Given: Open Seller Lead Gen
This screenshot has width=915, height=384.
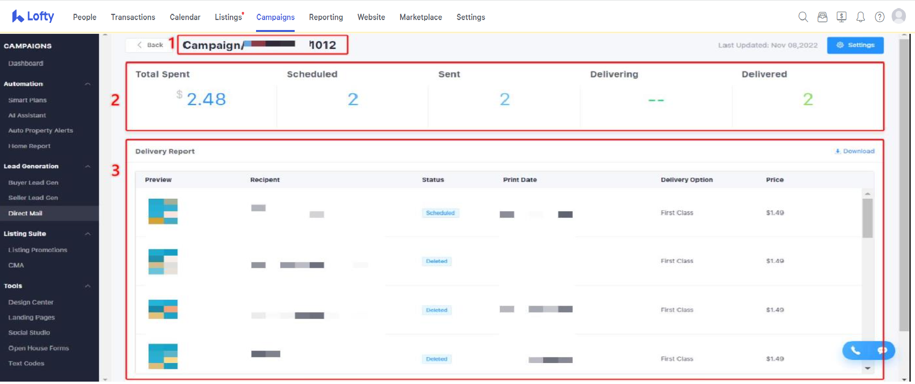Looking at the screenshot, I should tap(33, 198).
